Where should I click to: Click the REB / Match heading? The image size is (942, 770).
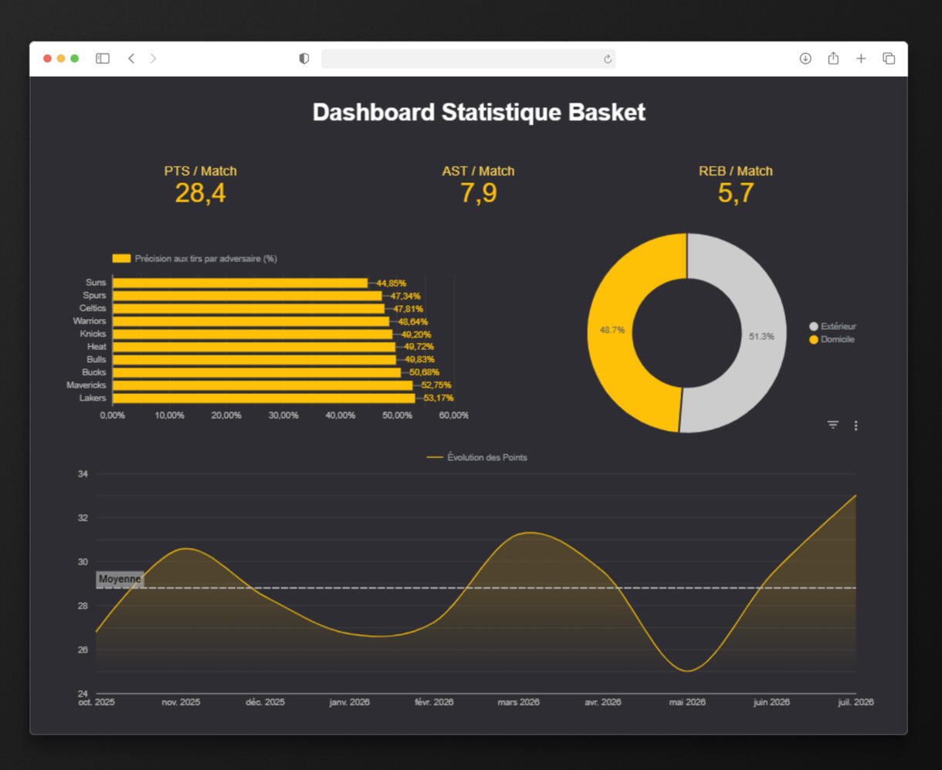tap(736, 171)
